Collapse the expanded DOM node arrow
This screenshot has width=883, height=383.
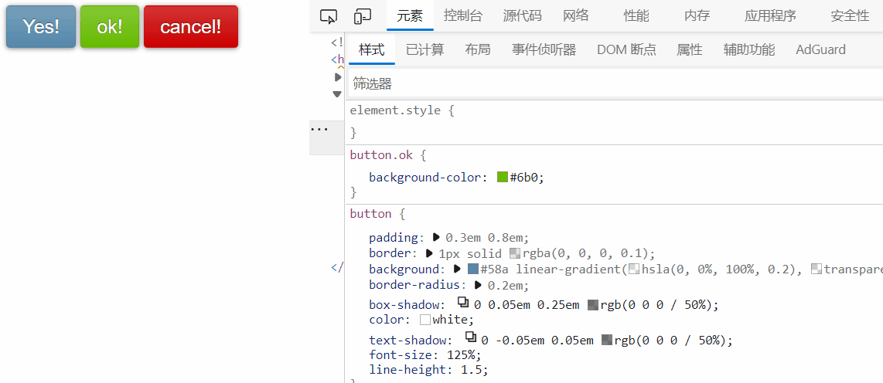(x=337, y=94)
